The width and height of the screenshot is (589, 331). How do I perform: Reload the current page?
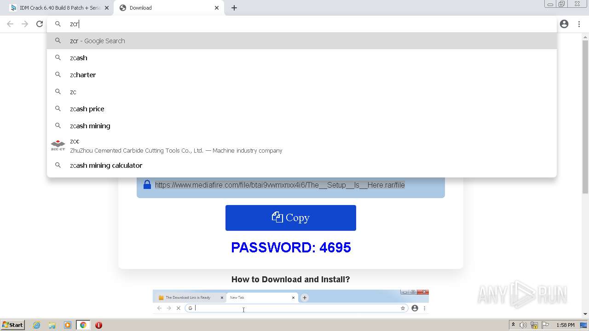click(40, 24)
